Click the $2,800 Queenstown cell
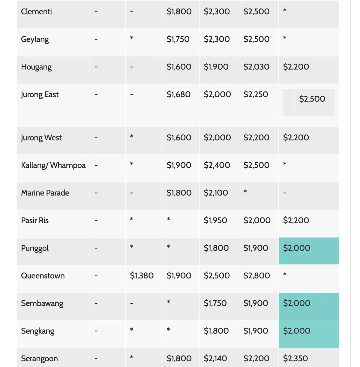The width and height of the screenshot is (360, 367). (256, 276)
